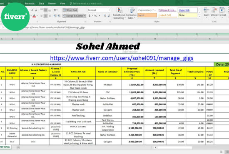Apply the red font color
229x154 pixels.
pyautogui.click(x=34, y=16)
